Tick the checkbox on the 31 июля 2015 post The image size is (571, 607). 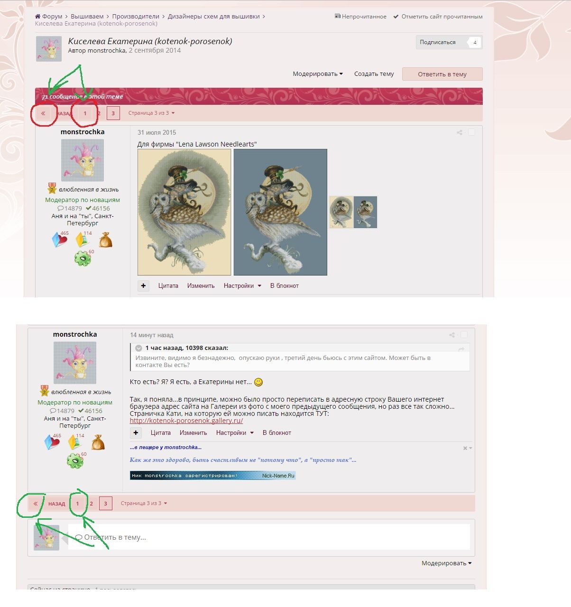(471, 132)
